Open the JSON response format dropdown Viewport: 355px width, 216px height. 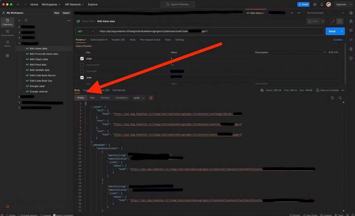click(138, 98)
